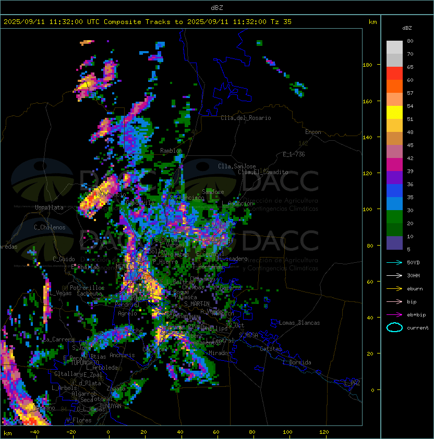Click the '-40' tick on the bottom axis

[35, 432]
